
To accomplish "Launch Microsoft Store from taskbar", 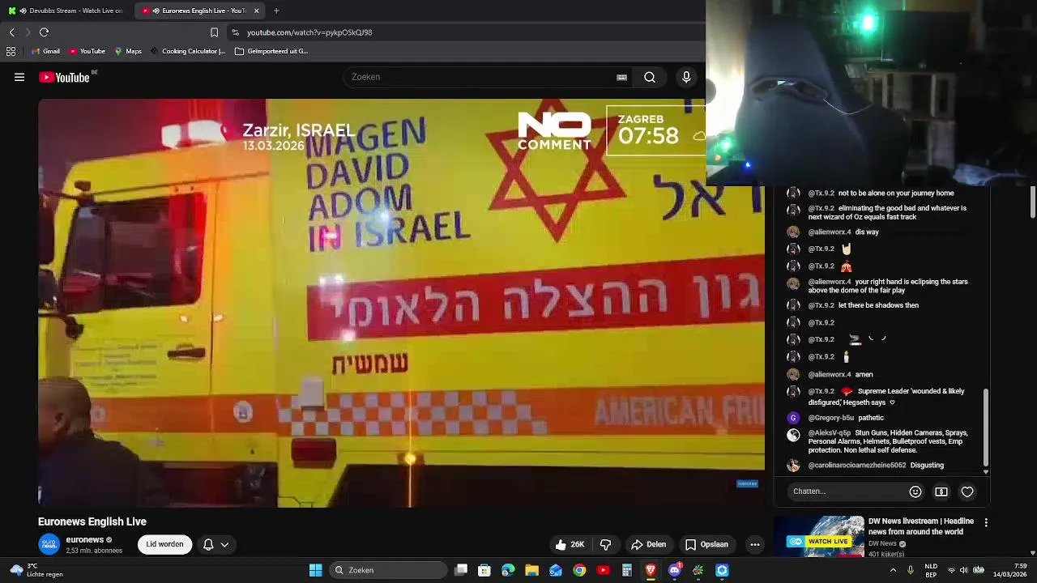I will (484, 570).
